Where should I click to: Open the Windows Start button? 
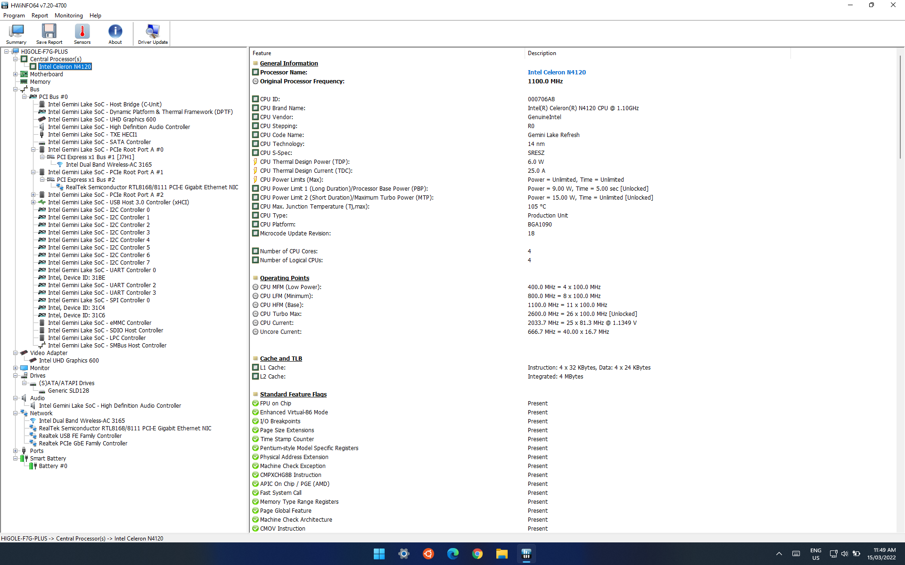(379, 554)
